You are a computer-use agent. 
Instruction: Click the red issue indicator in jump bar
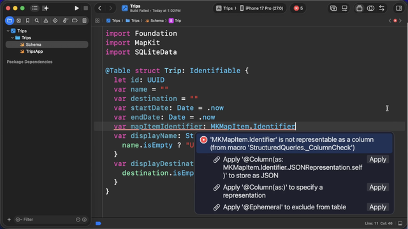395,20
